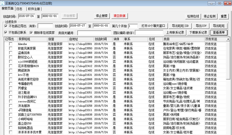Toggle 不包括已导出 checkbox
The image size is (232, 135).
tap(6, 26)
